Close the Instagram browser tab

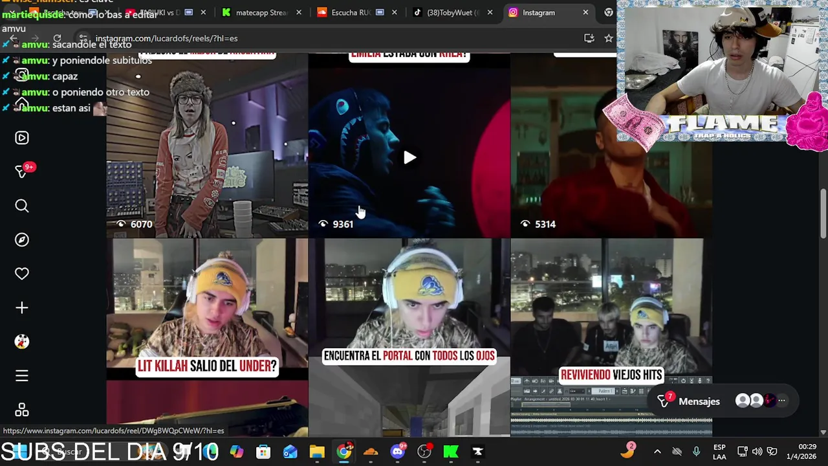[585, 12]
